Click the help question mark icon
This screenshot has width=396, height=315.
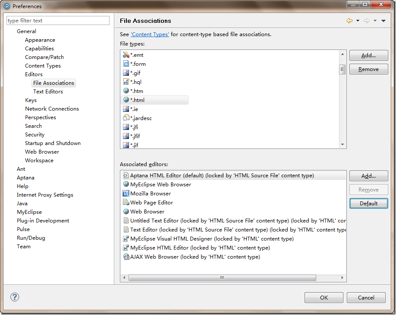(15, 297)
